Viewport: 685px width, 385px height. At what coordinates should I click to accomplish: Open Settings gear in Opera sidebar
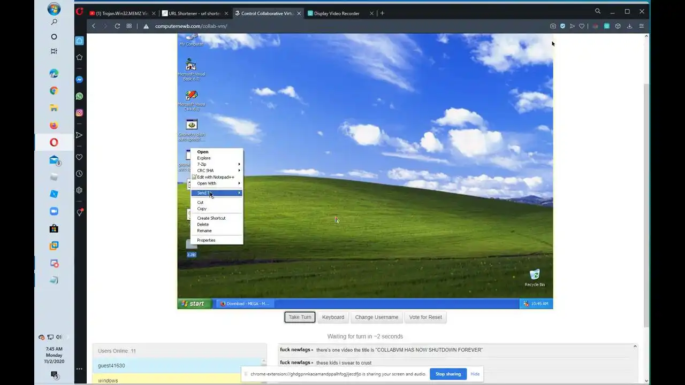[79, 190]
